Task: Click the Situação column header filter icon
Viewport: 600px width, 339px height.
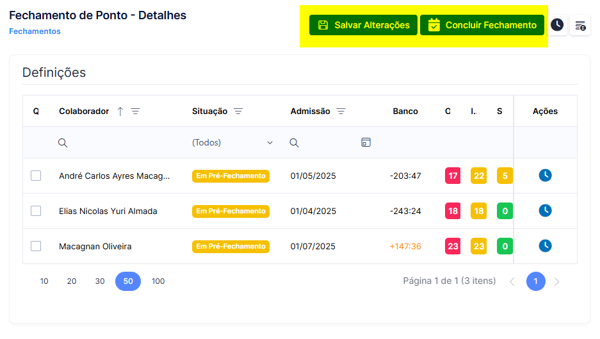Action: pyautogui.click(x=238, y=111)
